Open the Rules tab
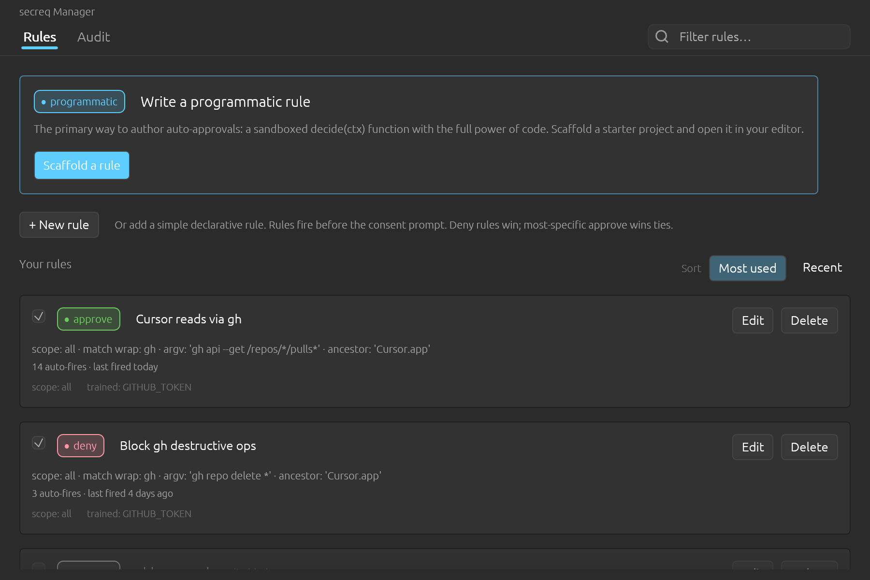The height and width of the screenshot is (580, 870). pos(40,37)
